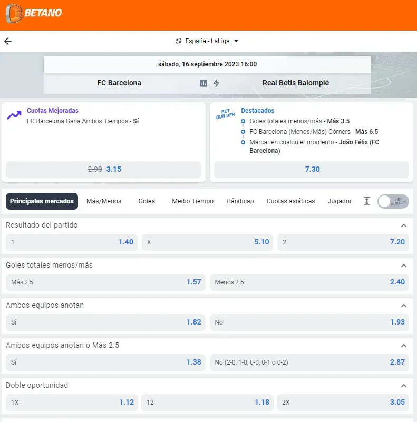Collapse the Doble oportunidad section
The image size is (417, 422).
(x=404, y=386)
